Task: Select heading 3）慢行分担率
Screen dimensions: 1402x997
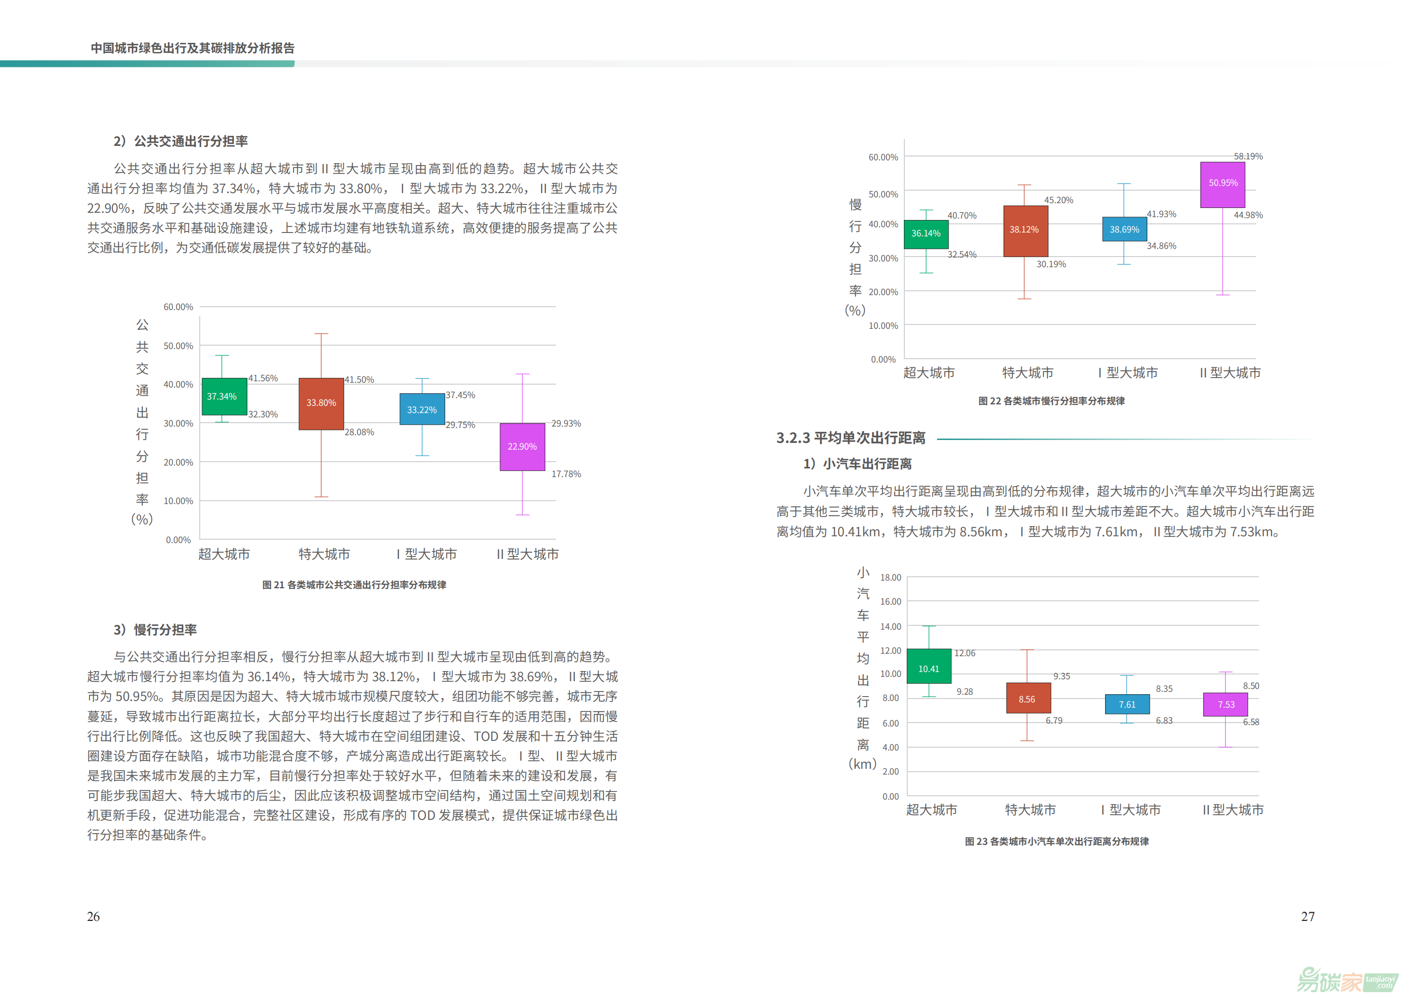Action: coord(155,629)
